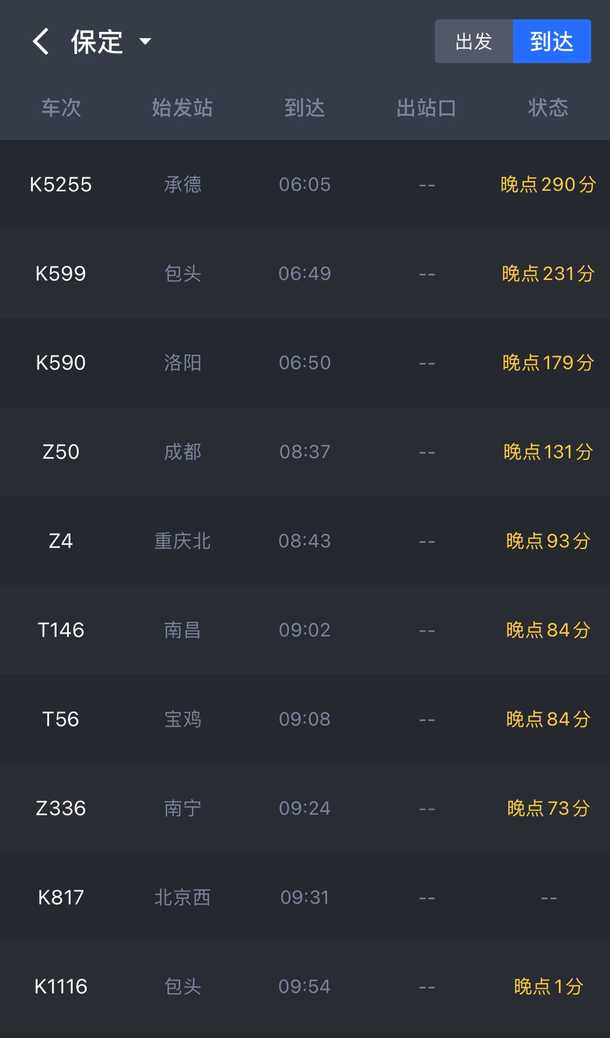Select the 到达 arrivals tab
The image size is (610, 1038).
tap(552, 41)
